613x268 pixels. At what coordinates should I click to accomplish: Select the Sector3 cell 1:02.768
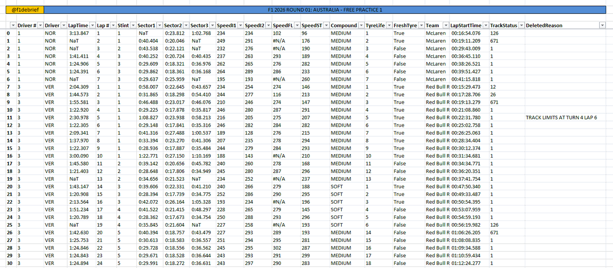point(202,33)
